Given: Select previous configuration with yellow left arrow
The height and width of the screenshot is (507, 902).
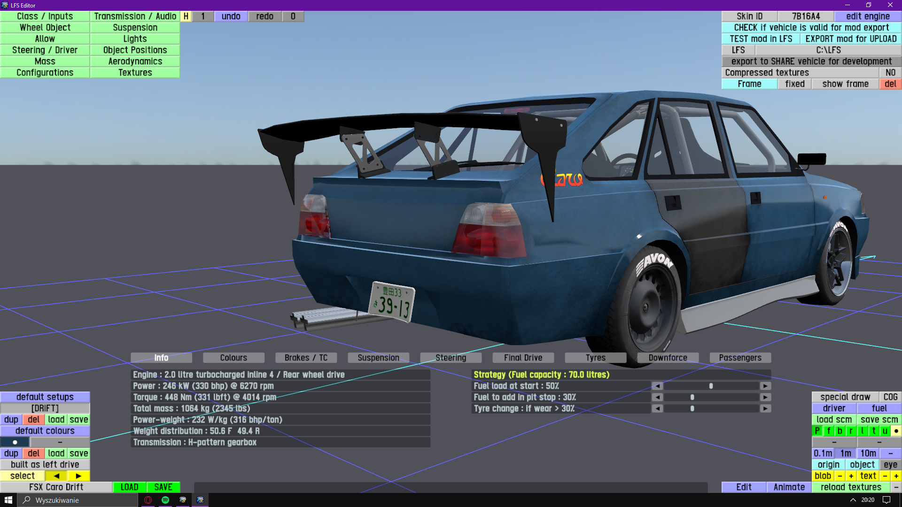Looking at the screenshot, I should [x=56, y=476].
